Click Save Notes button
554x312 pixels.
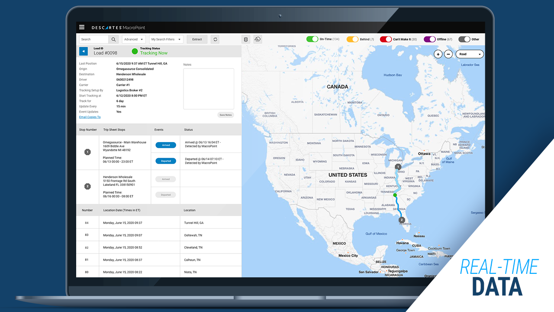225,115
